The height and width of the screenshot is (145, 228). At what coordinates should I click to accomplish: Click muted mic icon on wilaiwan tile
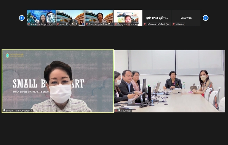click(x=174, y=24)
